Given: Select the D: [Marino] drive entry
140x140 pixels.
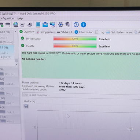Looking at the screenshot, I should (x=6, y=42).
